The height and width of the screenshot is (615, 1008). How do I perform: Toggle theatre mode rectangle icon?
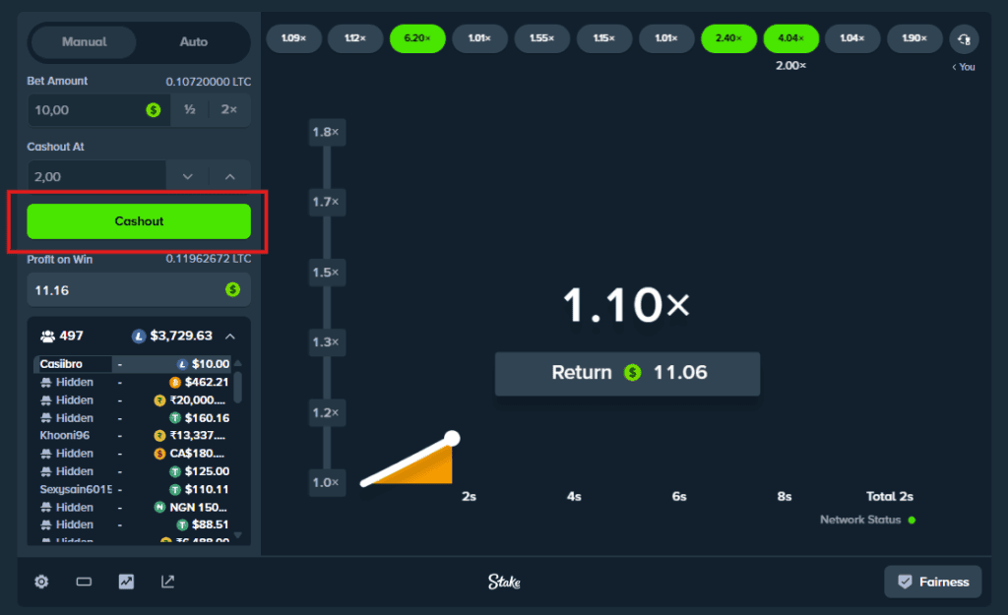[x=84, y=582]
